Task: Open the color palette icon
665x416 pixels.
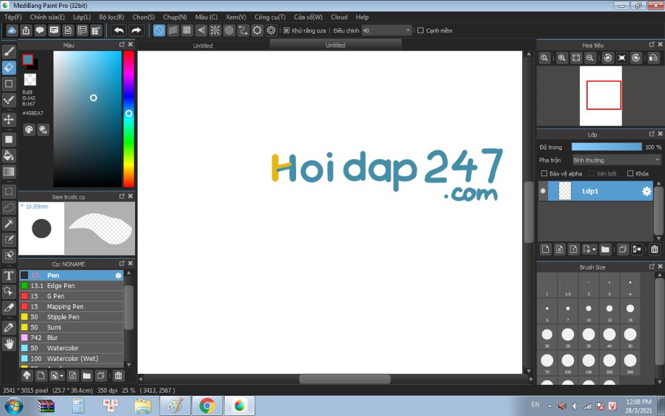Action: (x=29, y=130)
